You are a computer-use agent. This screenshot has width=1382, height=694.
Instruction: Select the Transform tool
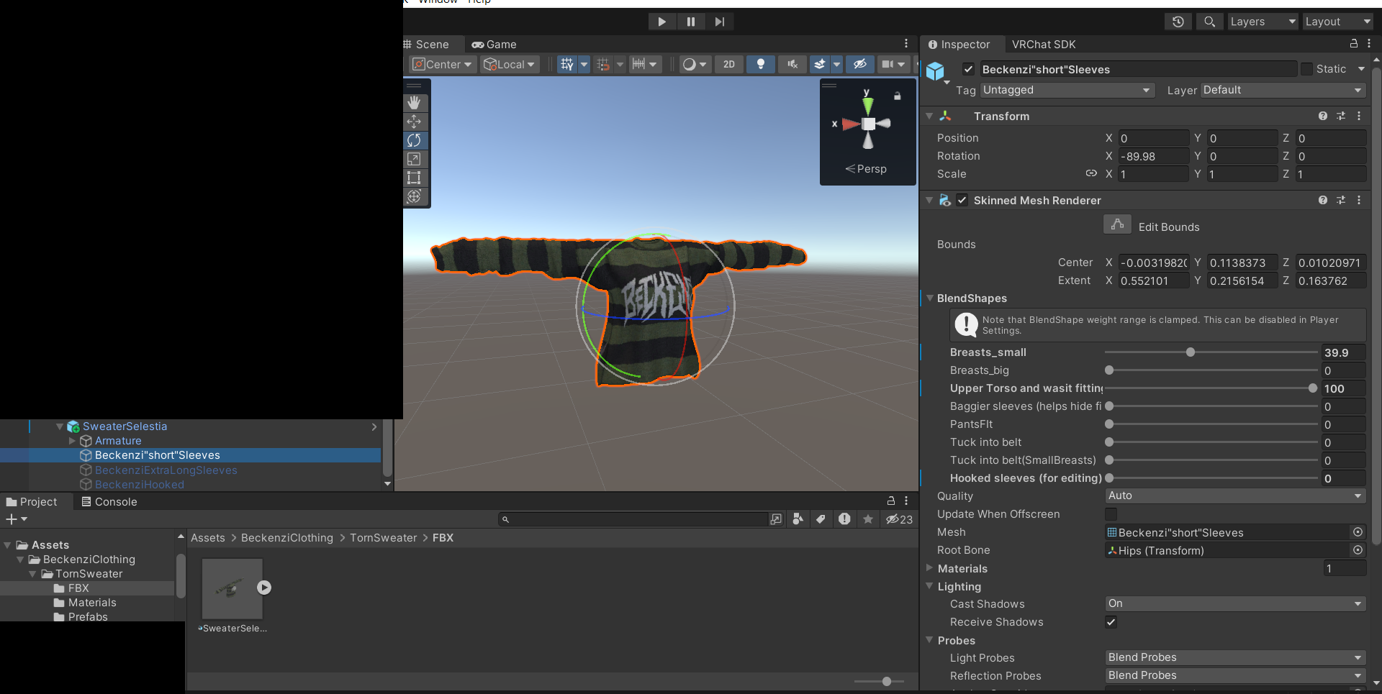click(414, 196)
